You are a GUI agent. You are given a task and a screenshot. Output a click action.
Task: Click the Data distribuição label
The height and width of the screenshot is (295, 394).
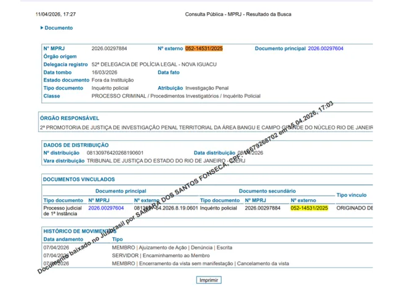click(x=214, y=153)
